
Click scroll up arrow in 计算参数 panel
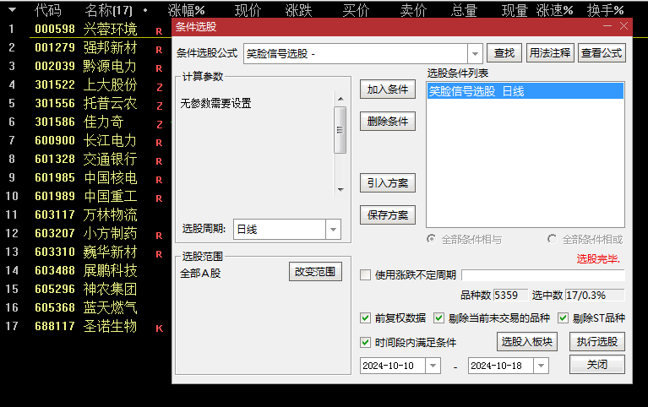tap(340, 99)
